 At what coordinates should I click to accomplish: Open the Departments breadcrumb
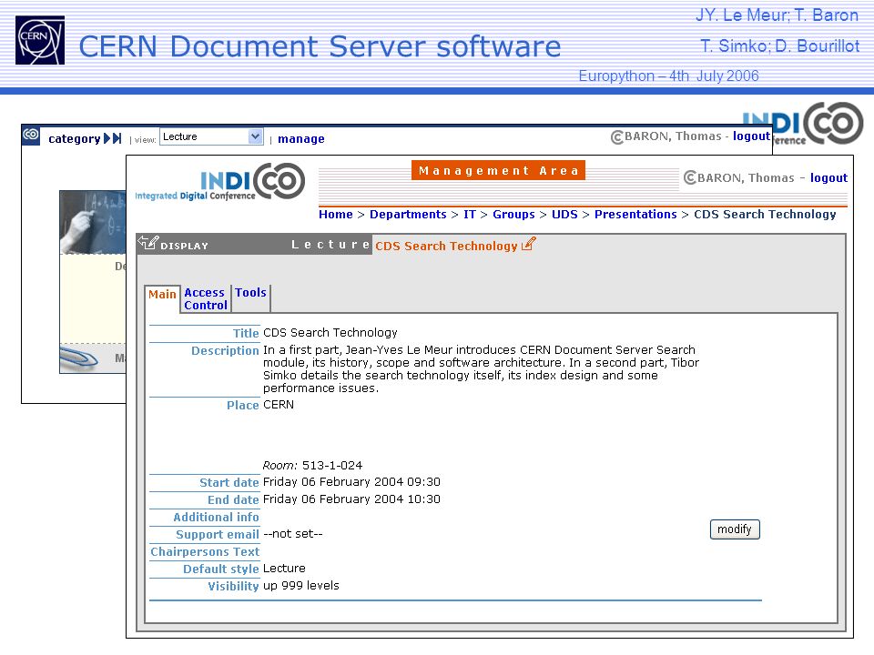click(x=408, y=215)
